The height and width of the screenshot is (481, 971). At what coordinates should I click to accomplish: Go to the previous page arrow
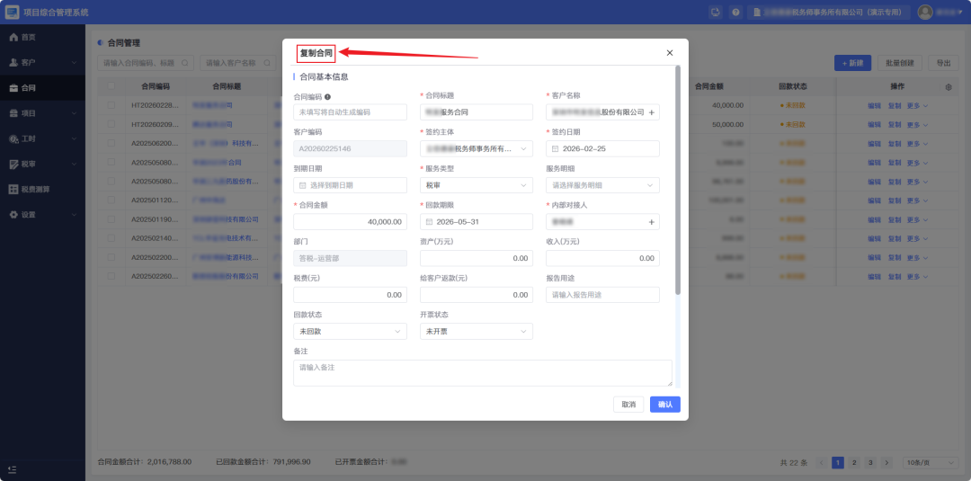tap(822, 462)
